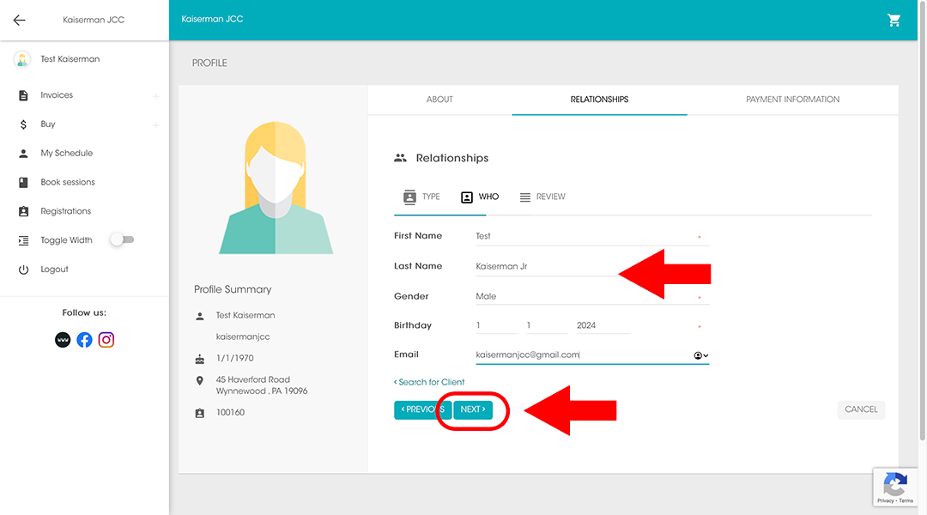Click the back arrow in sidebar header
Screen dimensions: 927x515
pyautogui.click(x=19, y=20)
